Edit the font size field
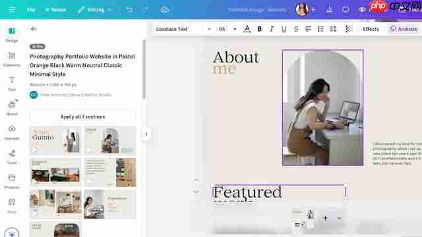The image size is (422, 237). pyautogui.click(x=222, y=29)
